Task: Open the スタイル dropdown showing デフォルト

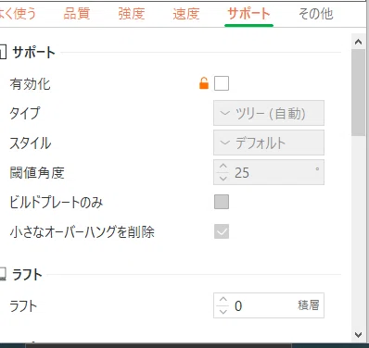Action: pyautogui.click(x=269, y=143)
